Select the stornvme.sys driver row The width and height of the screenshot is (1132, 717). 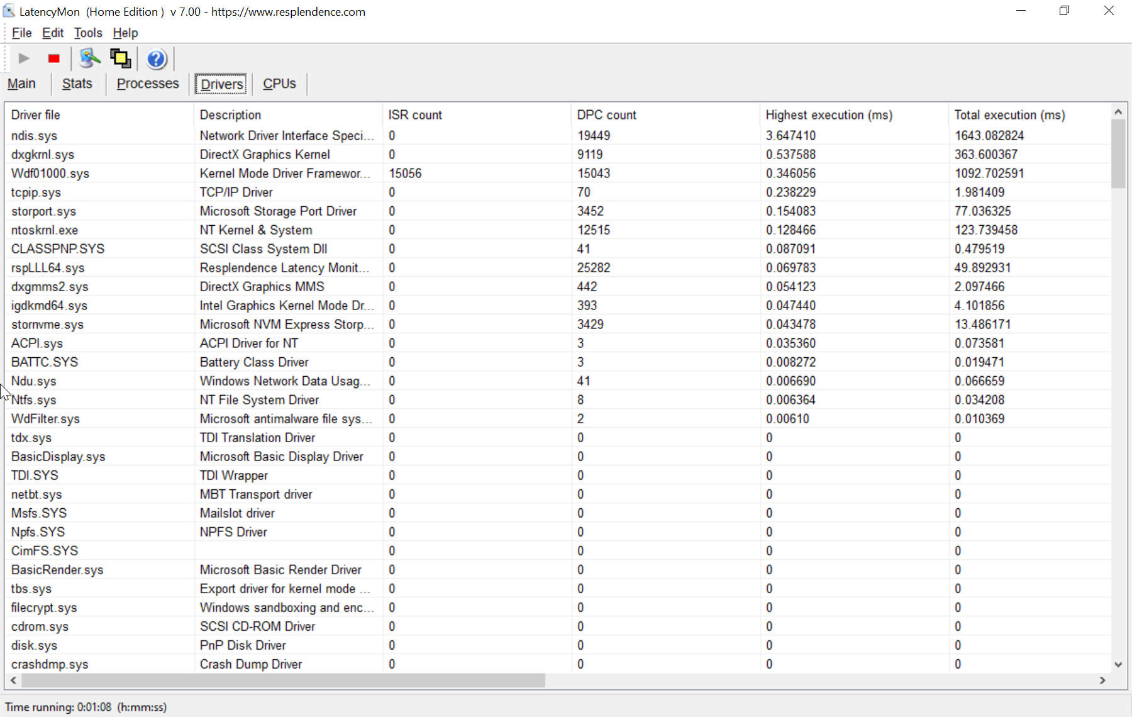[558, 325]
